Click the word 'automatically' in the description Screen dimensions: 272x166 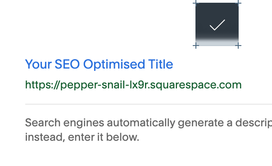pyautogui.click(x=141, y=123)
